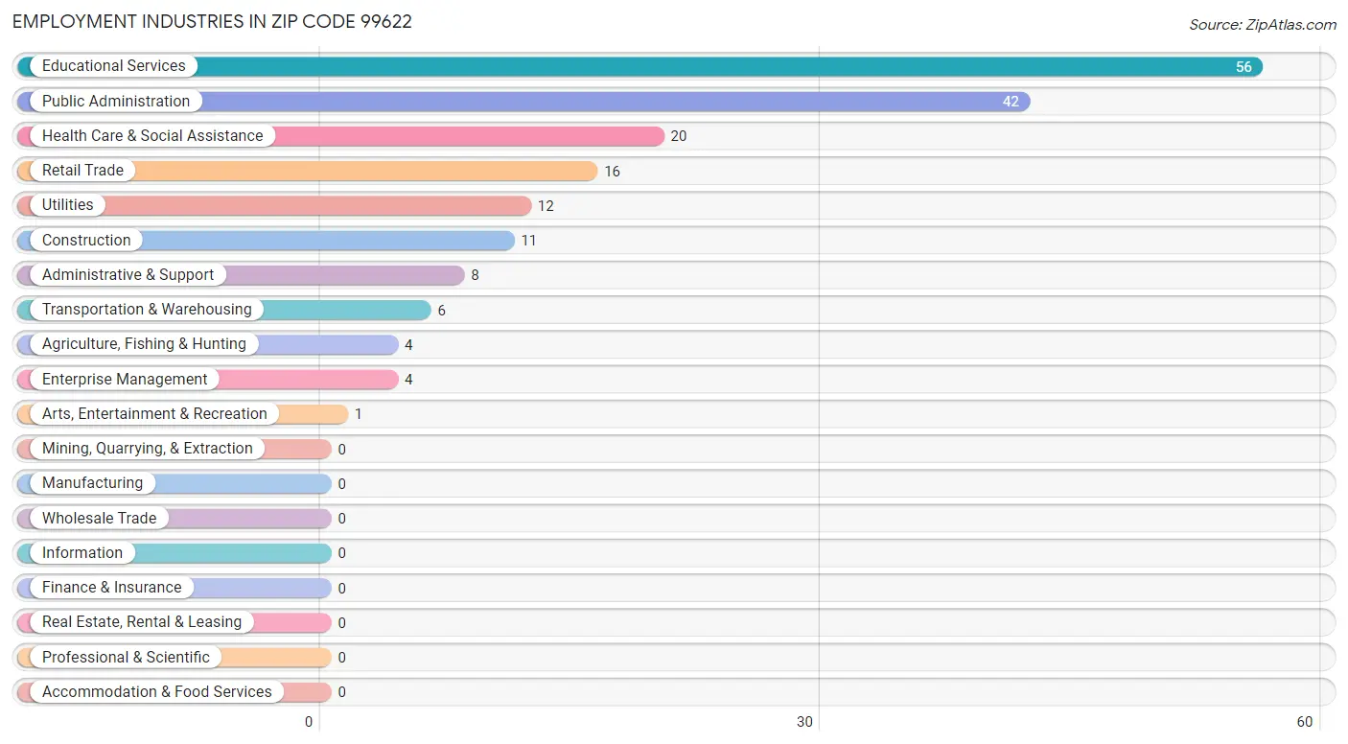Screen dimensions: 1348x744
Task: Select the Wholesale Trade label
Action: tap(99, 519)
